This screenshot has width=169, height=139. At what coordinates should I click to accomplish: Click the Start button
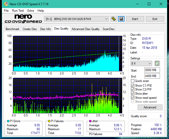tap(135, 19)
